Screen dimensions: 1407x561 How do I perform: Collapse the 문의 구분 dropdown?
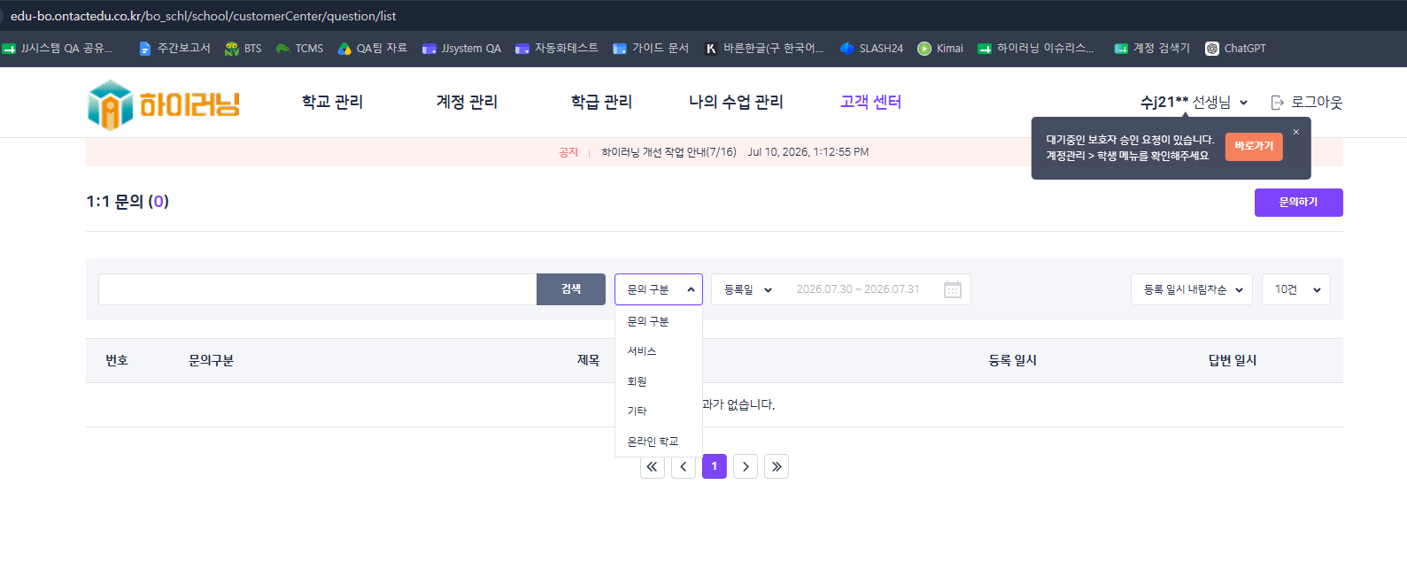click(x=659, y=289)
